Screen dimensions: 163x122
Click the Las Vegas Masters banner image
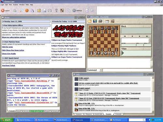click(x=68, y=31)
